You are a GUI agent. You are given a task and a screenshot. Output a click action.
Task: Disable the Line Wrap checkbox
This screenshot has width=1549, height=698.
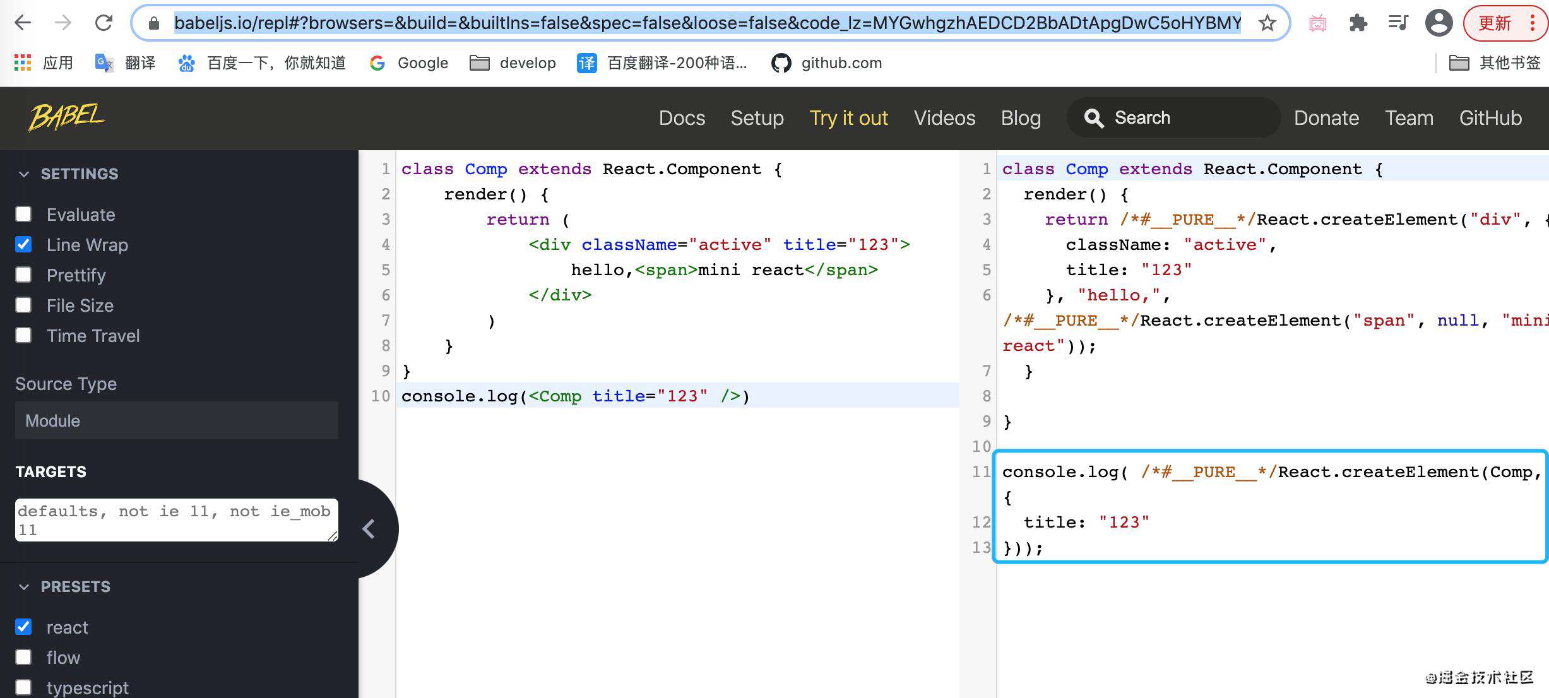coord(23,244)
